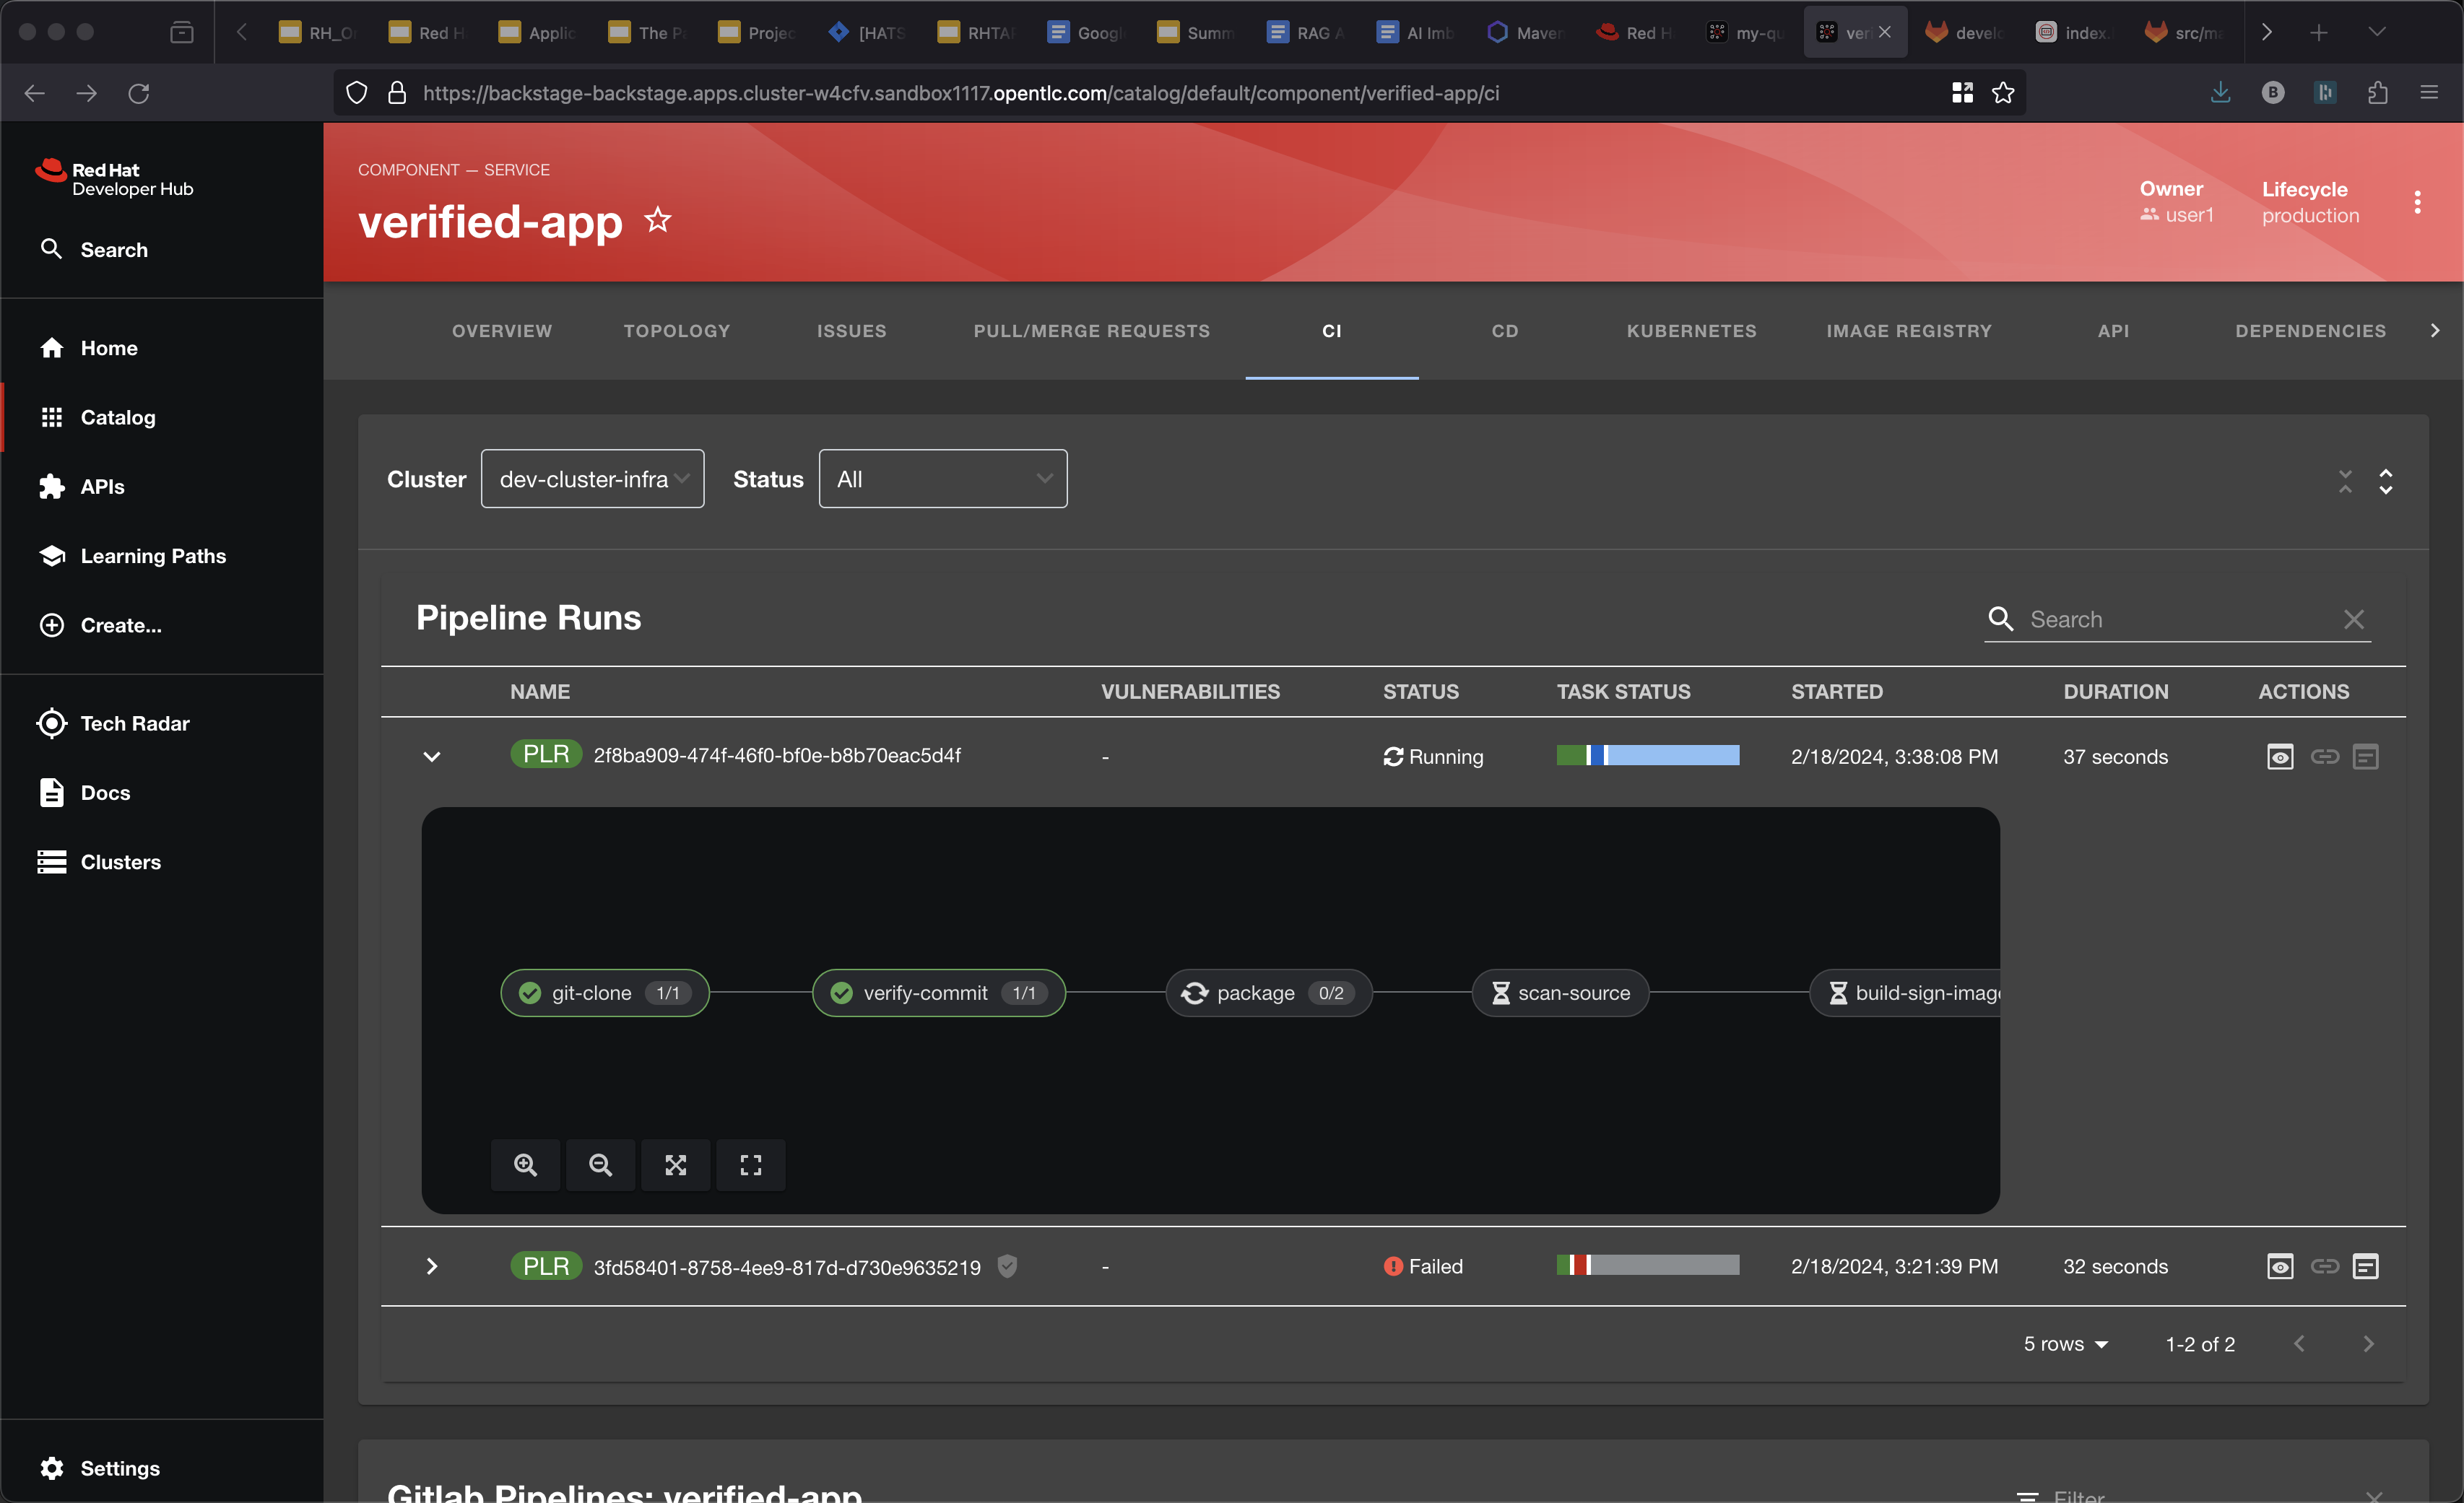Click the reset view graph icon
The height and width of the screenshot is (1503, 2464).
coord(750,1164)
